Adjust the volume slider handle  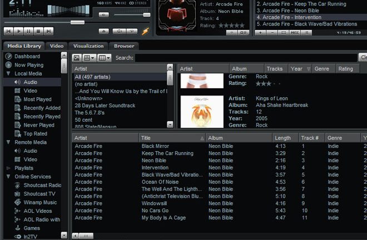click(147, 15)
